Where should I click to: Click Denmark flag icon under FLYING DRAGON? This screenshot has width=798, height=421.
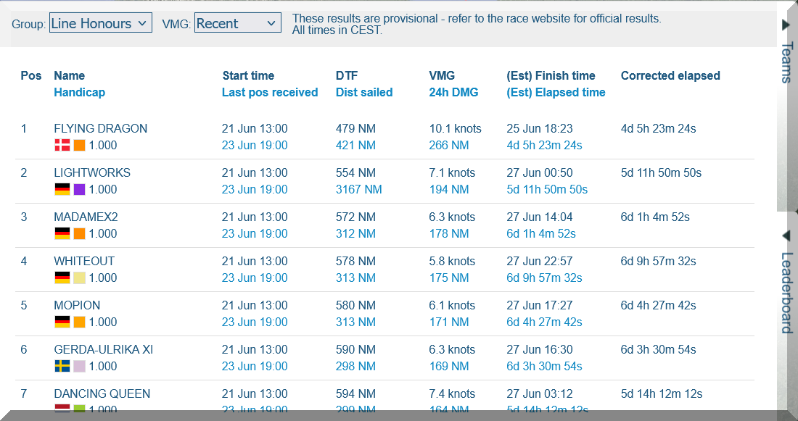62,146
